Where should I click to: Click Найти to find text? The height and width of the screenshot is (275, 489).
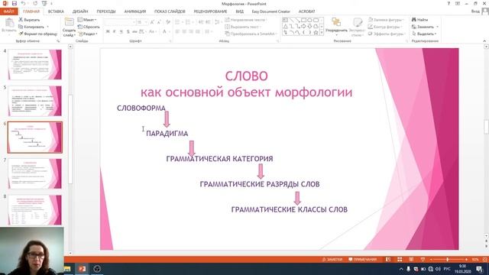(419, 20)
